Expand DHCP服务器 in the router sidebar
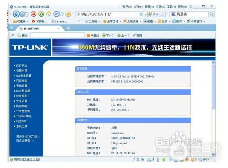Screen dimensions: 228x168 [x=23, y=91]
